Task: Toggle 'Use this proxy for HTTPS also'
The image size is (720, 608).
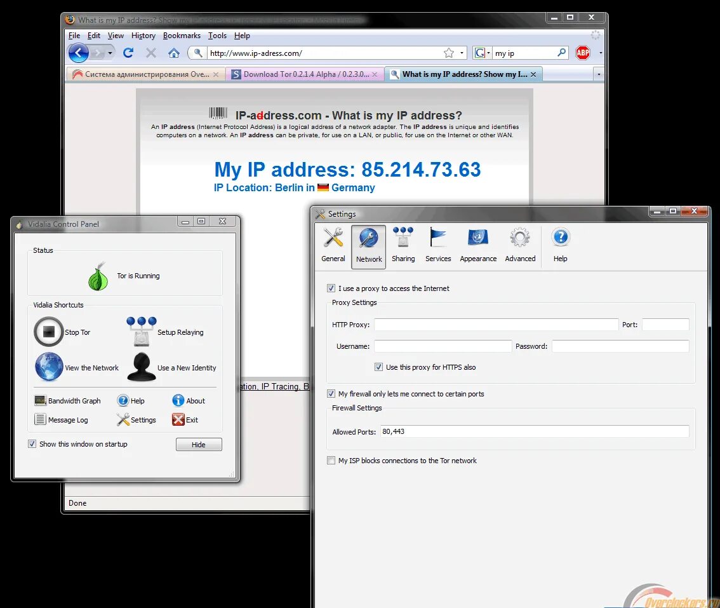Action: tap(379, 367)
